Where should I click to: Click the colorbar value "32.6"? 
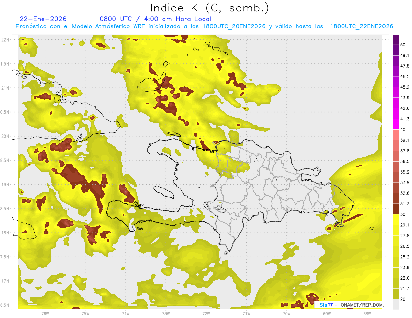point(405,193)
